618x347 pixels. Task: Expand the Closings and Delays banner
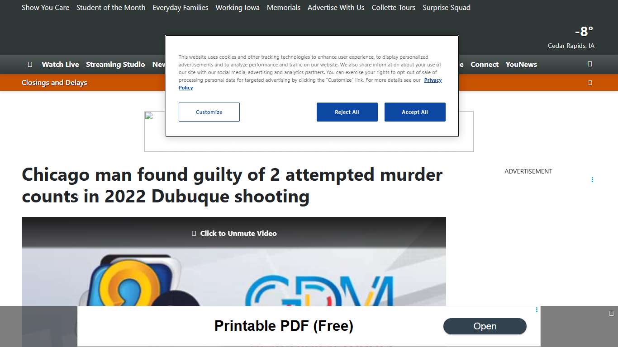coord(590,82)
